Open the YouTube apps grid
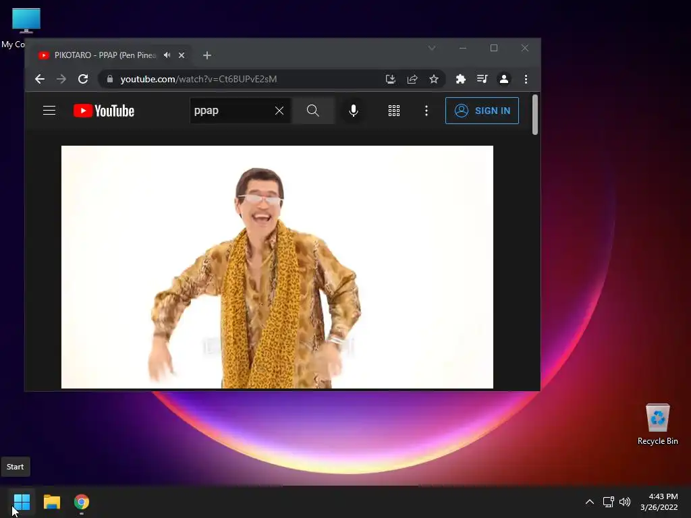Image resolution: width=691 pixels, height=518 pixels. (x=394, y=111)
